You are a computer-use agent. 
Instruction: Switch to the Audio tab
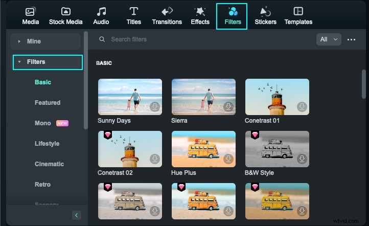point(101,16)
